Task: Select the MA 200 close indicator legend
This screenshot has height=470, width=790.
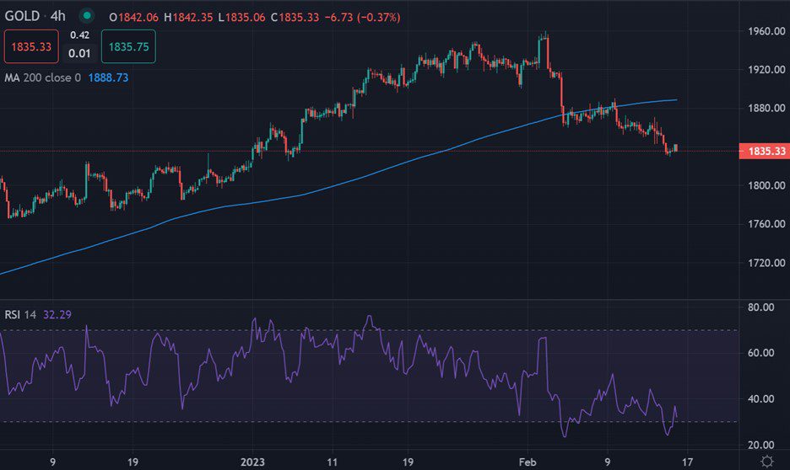Action: pyautogui.click(x=42, y=77)
